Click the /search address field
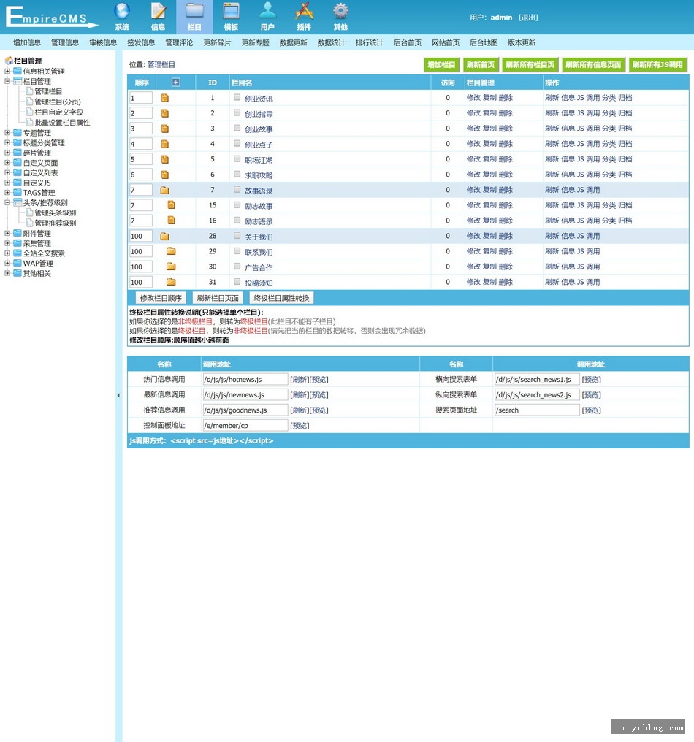 tap(537, 410)
